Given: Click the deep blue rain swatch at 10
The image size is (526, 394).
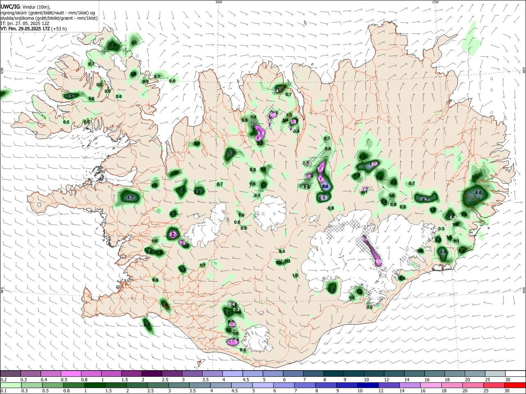Looking at the screenshot, I should point(367,385).
